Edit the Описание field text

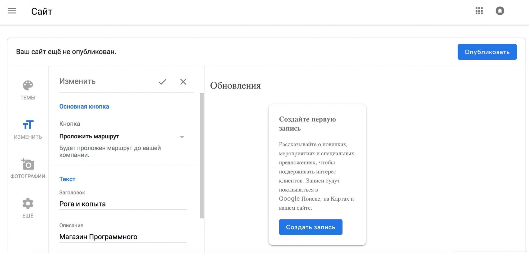[x=123, y=237]
